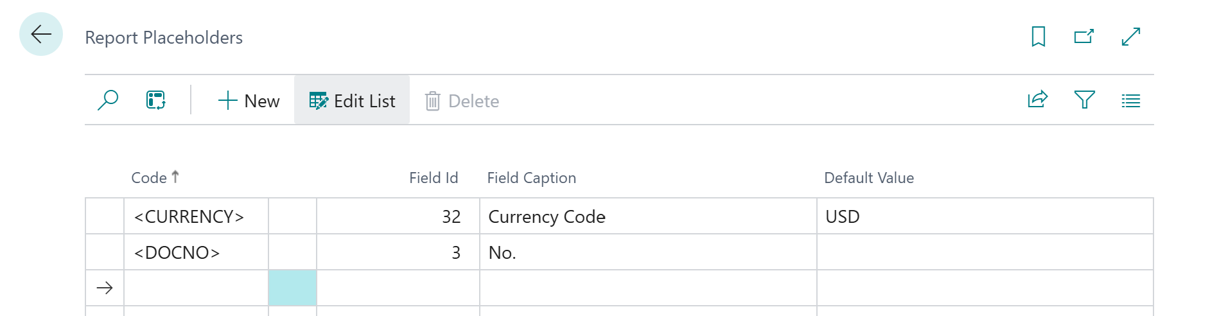Open the Field Caption column header menu
The width and height of the screenshot is (1210, 316).
(x=531, y=178)
